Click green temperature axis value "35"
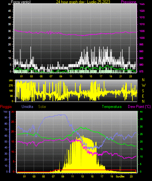Screen dimensions: 152x181 coord(141,119)
